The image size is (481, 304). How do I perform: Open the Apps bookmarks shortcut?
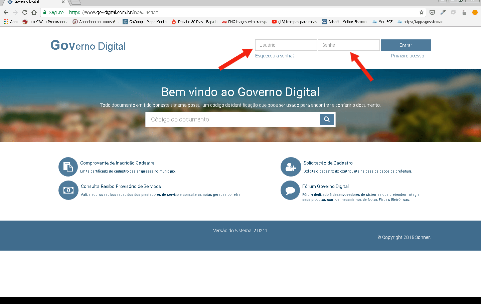click(11, 22)
